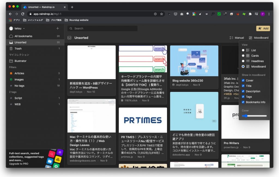
Task: Toggle the Cover checkbox
Action: coord(243,80)
